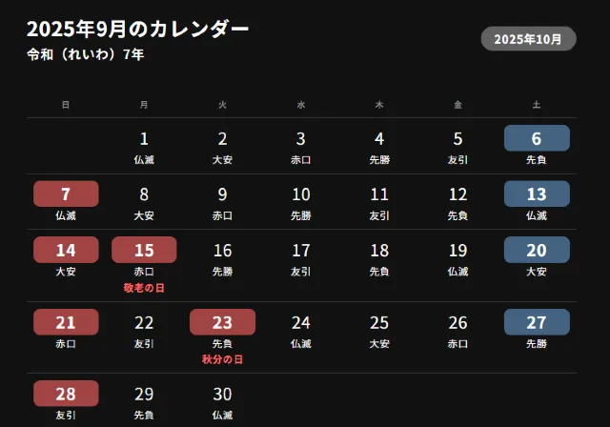Click the 秋分の日 holiday label
Viewport: 610px width, 427px height.
(222, 359)
